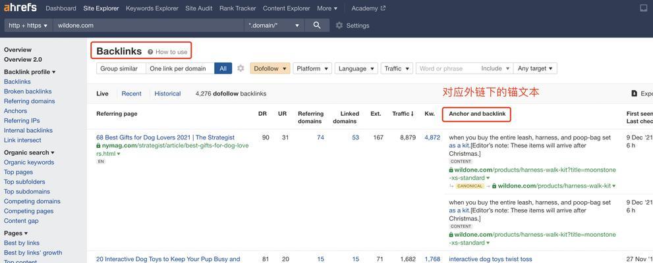Open the Academy external link

(x=368, y=9)
